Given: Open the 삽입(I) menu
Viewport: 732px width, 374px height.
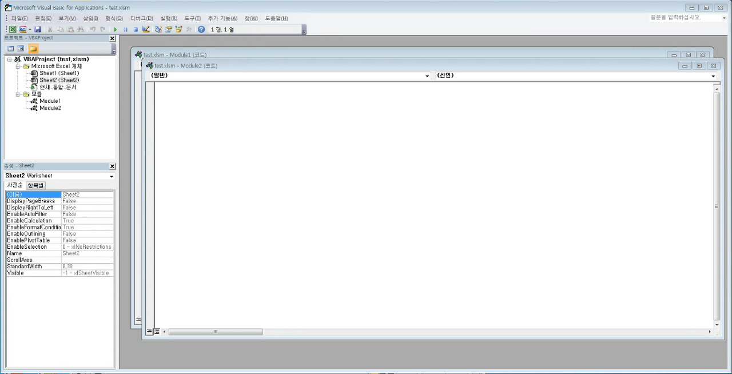Looking at the screenshot, I should click(91, 18).
